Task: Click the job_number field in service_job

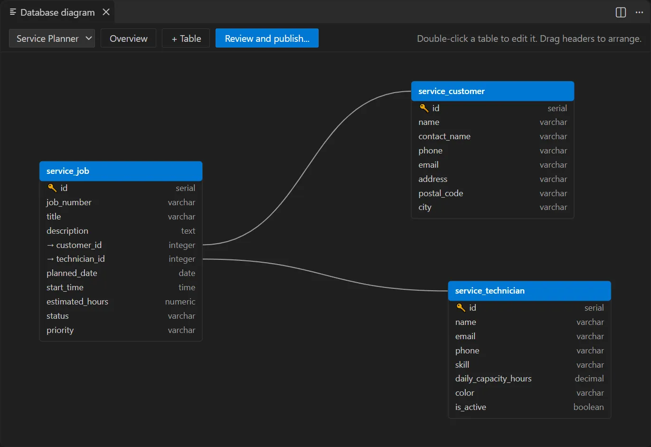Action: 121,202
